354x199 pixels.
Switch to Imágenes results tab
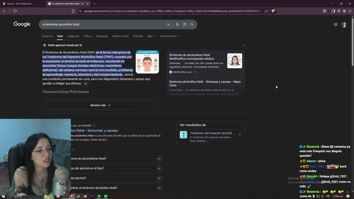[73, 36]
